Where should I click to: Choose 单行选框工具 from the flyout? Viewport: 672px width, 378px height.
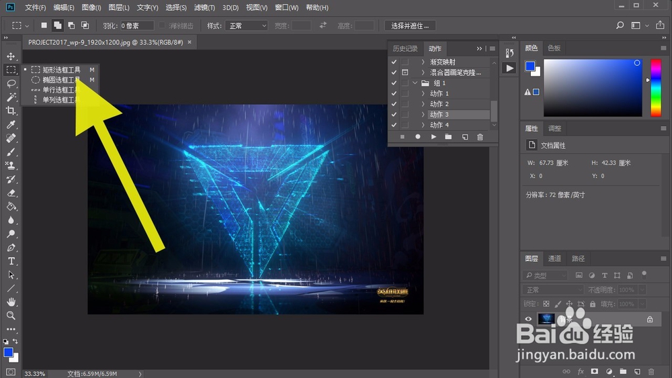(x=60, y=90)
